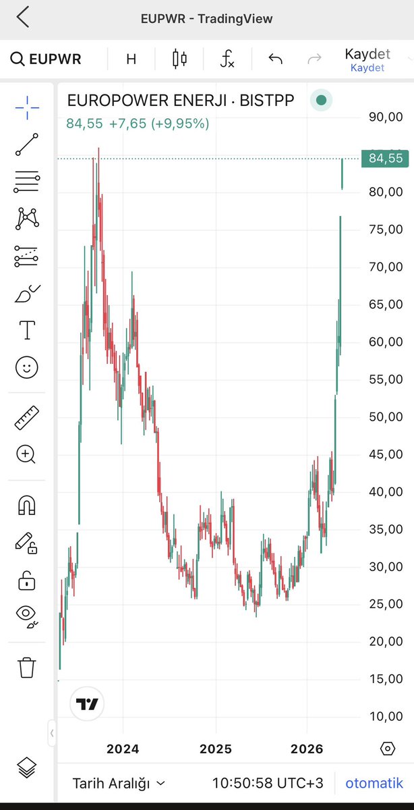Click the green market status dot
Image resolution: width=414 pixels, height=810 pixels.
[x=321, y=101]
